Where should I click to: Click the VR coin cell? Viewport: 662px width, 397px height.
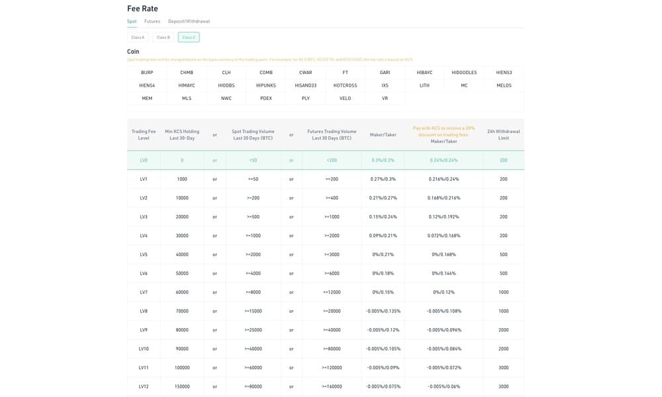pyautogui.click(x=385, y=99)
